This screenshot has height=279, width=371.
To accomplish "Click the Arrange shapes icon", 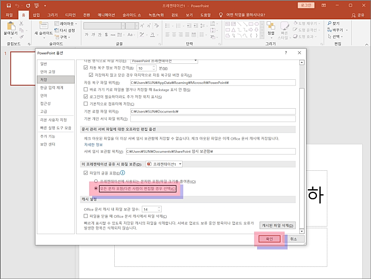I will (x=271, y=25).
